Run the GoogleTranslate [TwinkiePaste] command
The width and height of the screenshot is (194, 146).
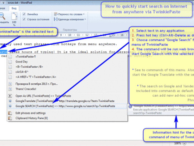click(x=67, y=101)
